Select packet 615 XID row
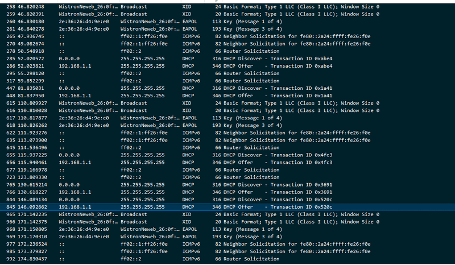Screen dimensions: 455x265 (x=227, y=103)
